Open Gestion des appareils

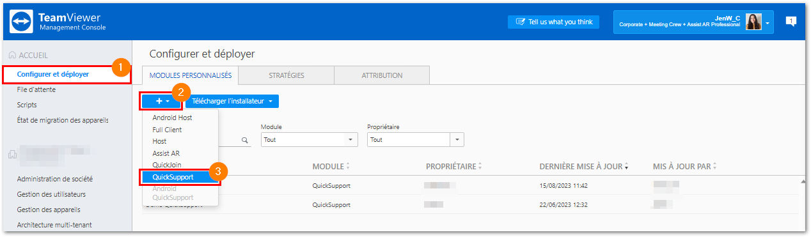[49, 210]
